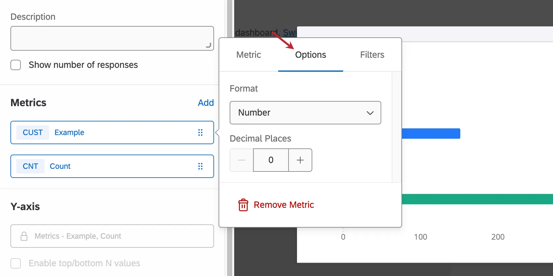Image resolution: width=553 pixels, height=276 pixels.
Task: Click the CNT badge on Count
Action: click(30, 166)
